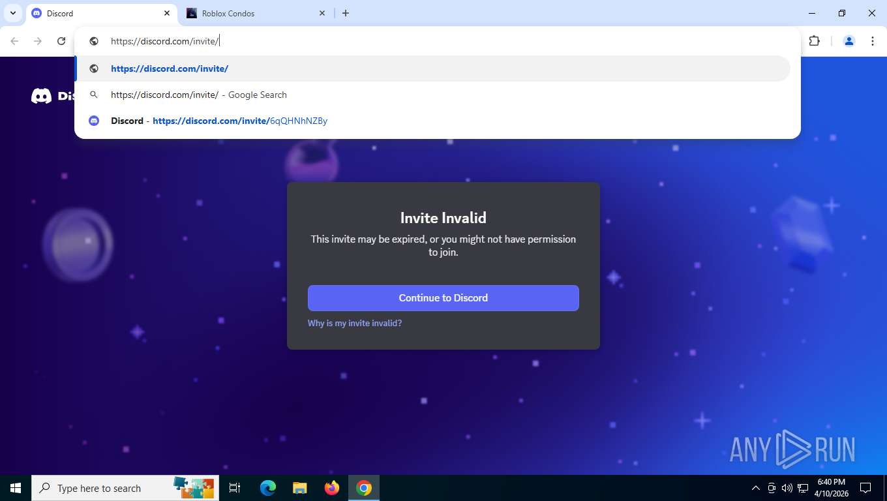This screenshot has height=501, width=887.
Task: Open the tab search dropdown arrow
Action: [x=13, y=13]
